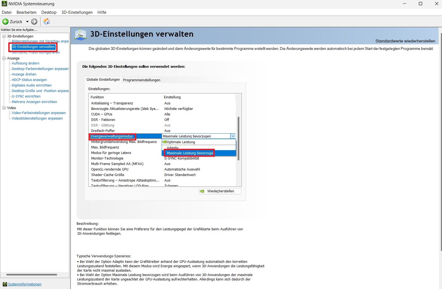Click the Einstellung column header
Image resolution: width=442 pixels, height=289 pixels.
click(199, 97)
